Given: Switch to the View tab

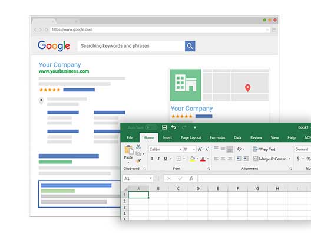Looking at the screenshot, I should pos(274,137).
